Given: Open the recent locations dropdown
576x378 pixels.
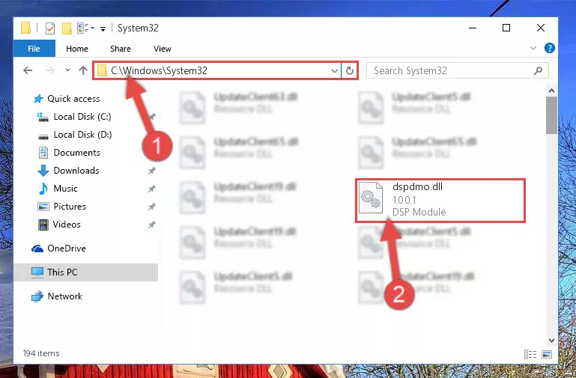Looking at the screenshot, I should (x=67, y=70).
